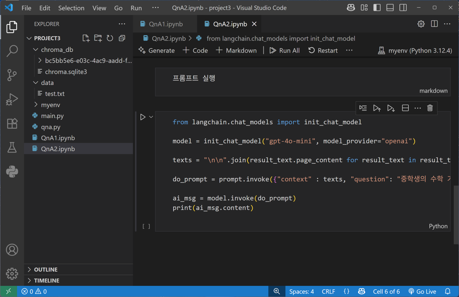Click the notebook vertical scrollbar

coord(456,214)
